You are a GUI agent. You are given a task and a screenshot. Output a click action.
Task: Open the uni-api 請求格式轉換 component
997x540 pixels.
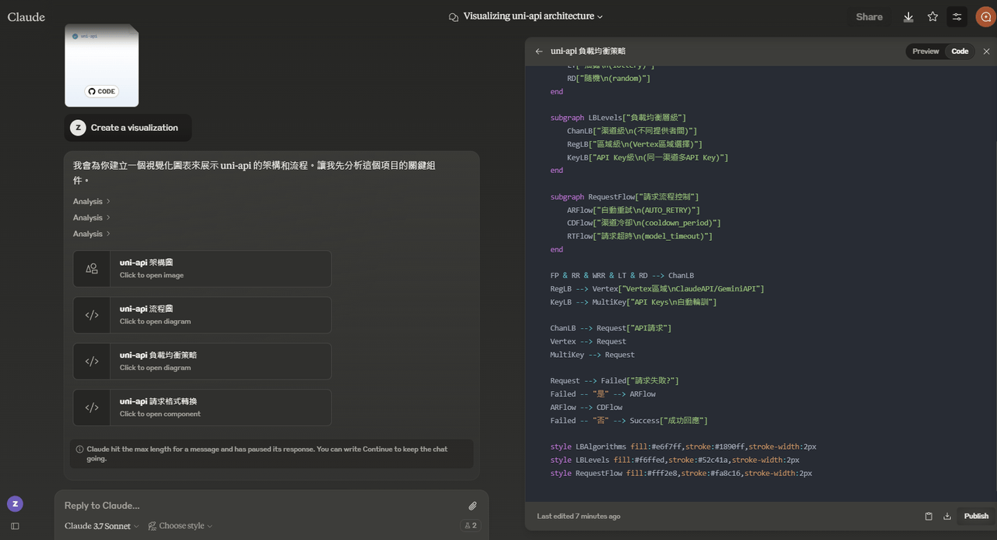(202, 408)
